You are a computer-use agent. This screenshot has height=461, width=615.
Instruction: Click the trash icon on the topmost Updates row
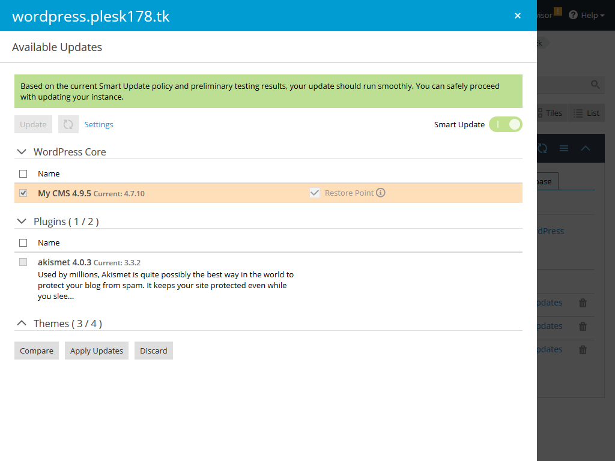[x=582, y=303]
